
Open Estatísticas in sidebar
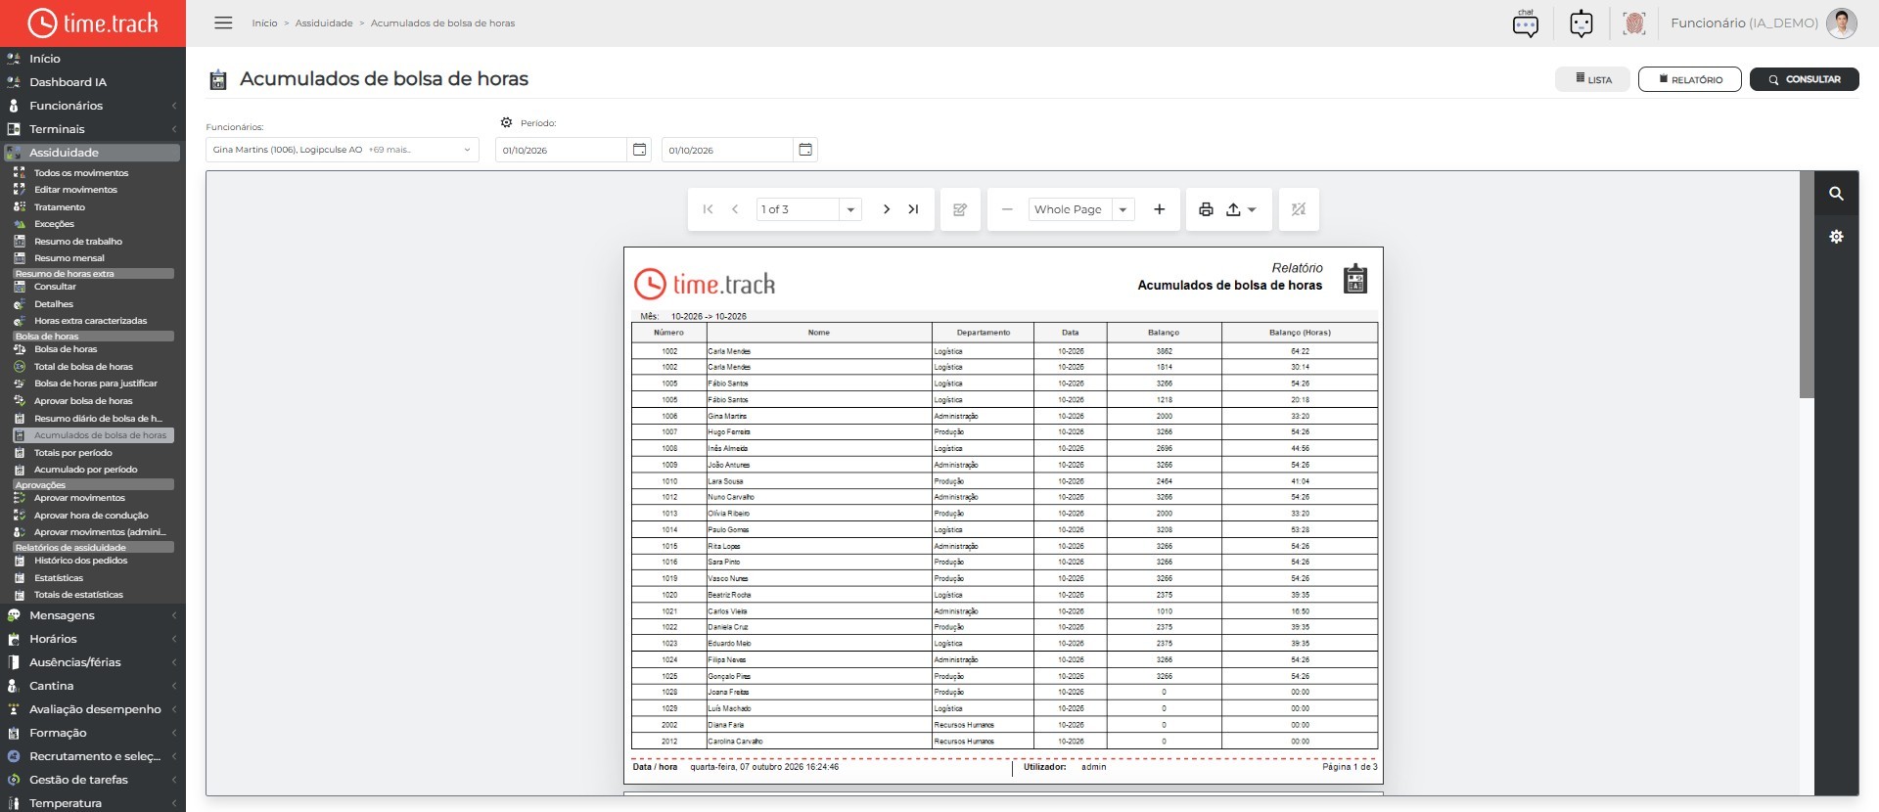point(59,578)
